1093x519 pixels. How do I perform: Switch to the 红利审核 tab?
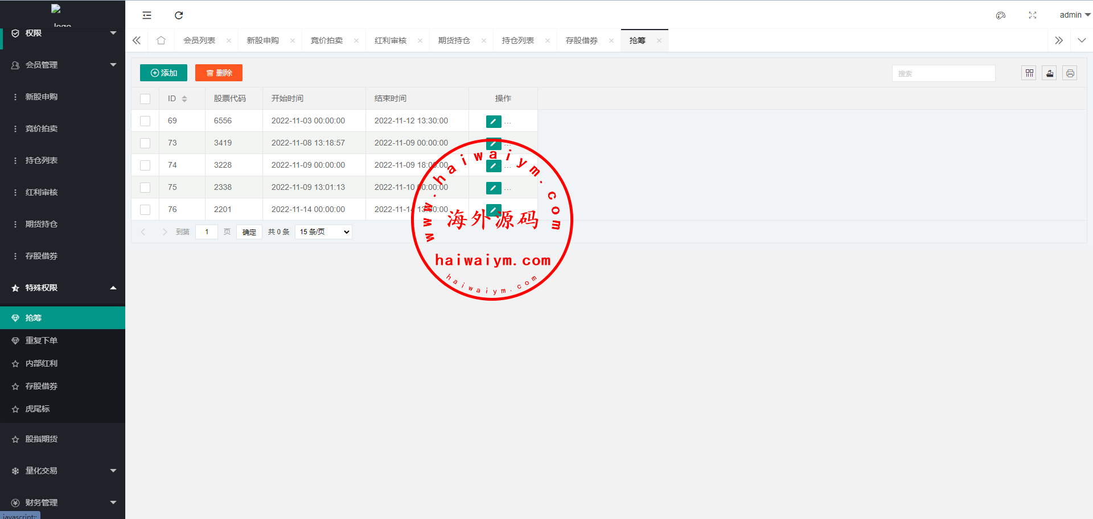(391, 40)
